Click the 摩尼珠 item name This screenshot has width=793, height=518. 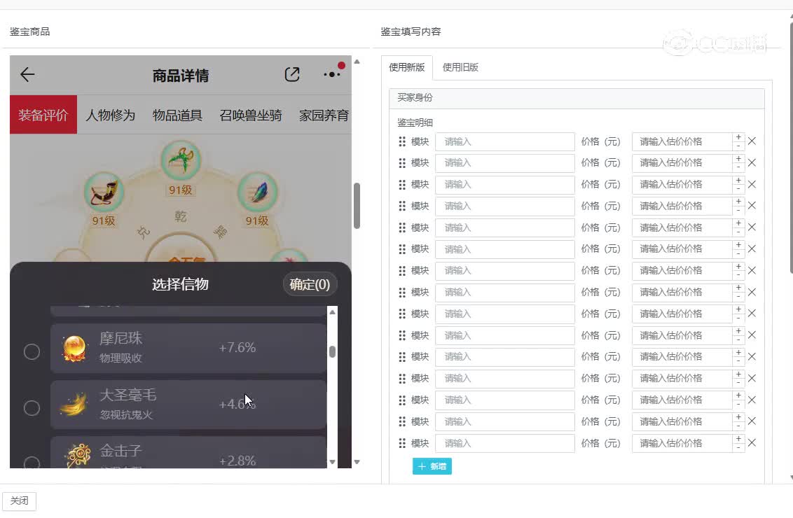click(121, 338)
